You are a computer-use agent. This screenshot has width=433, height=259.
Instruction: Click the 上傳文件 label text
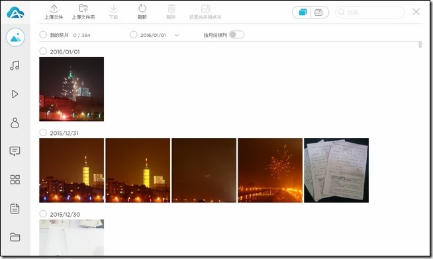[x=54, y=17]
